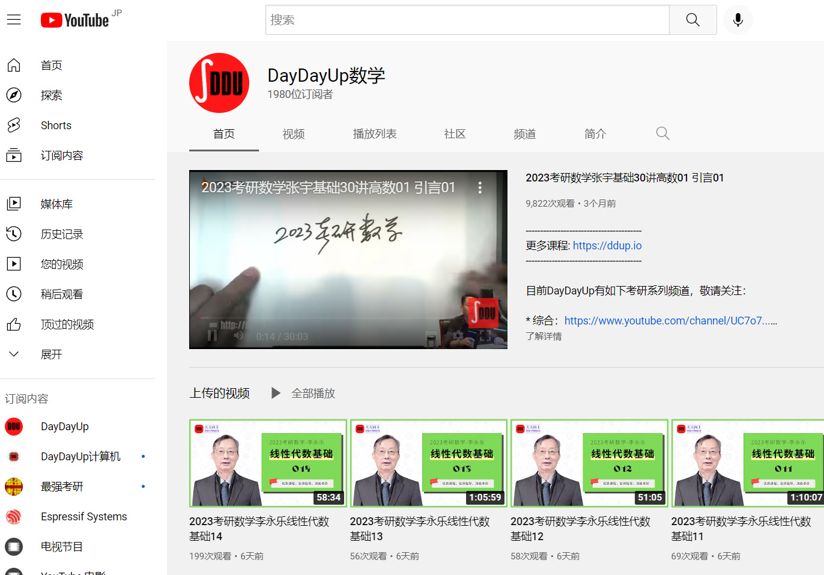The height and width of the screenshot is (575, 824).
Task: Expand sidebar with 展开 chevron
Action: pos(14,354)
